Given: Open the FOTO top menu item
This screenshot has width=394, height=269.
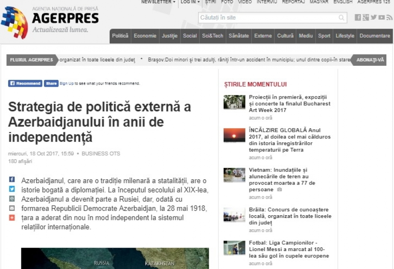Looking at the screenshot, I should point(227,2).
